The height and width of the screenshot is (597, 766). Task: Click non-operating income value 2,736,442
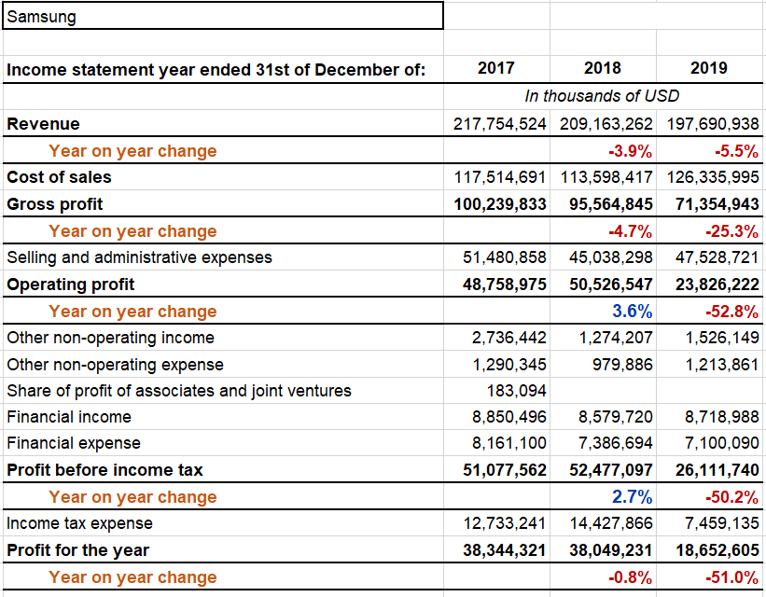coord(509,338)
